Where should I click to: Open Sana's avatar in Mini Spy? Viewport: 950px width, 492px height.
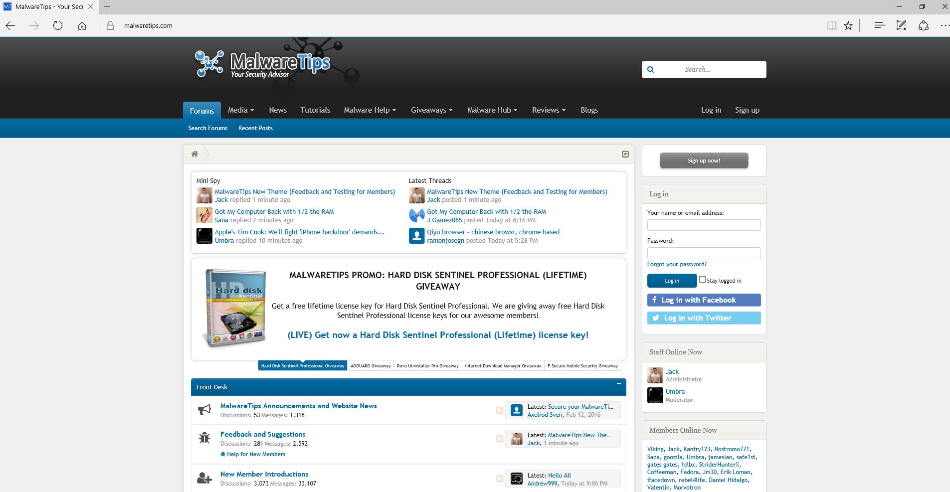click(204, 216)
